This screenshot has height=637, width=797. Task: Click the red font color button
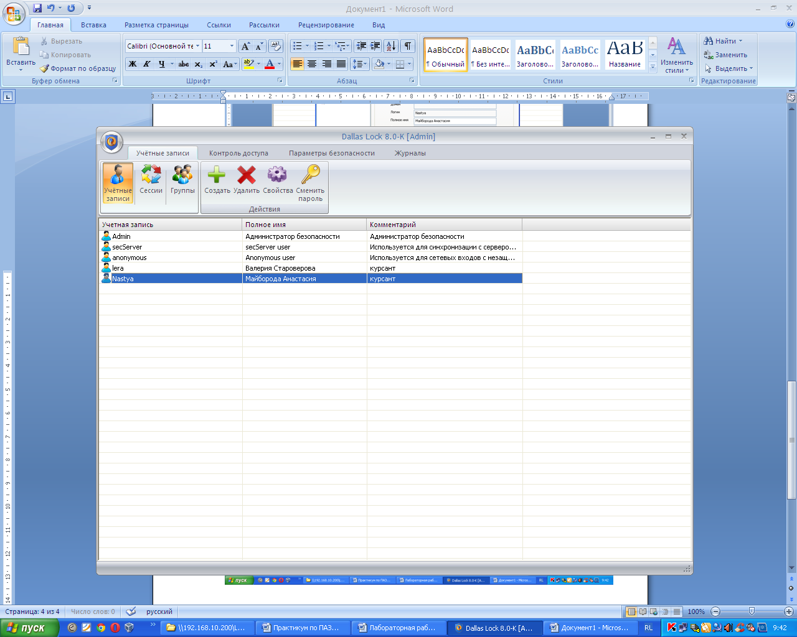point(270,64)
